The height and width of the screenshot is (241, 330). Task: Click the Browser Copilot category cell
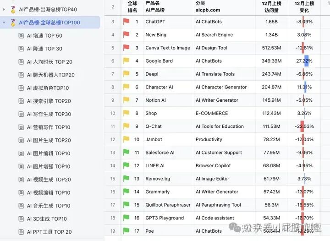[x=225, y=166]
